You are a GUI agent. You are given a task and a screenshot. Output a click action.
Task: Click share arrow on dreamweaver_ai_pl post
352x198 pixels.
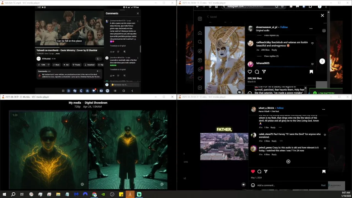pos(264,72)
